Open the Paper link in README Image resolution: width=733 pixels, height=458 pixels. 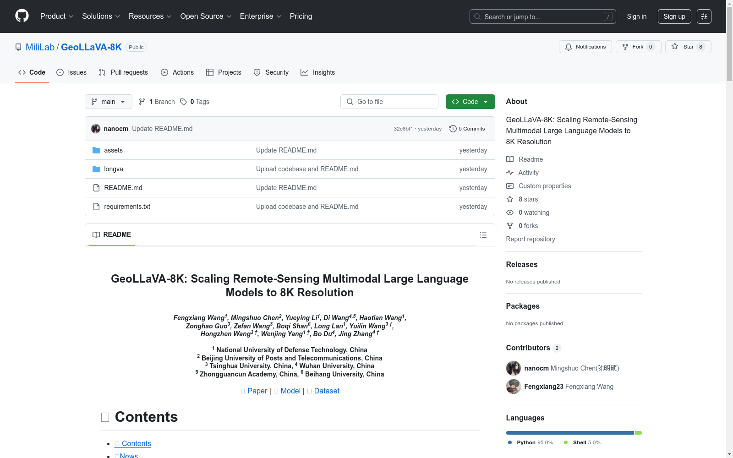tap(257, 391)
